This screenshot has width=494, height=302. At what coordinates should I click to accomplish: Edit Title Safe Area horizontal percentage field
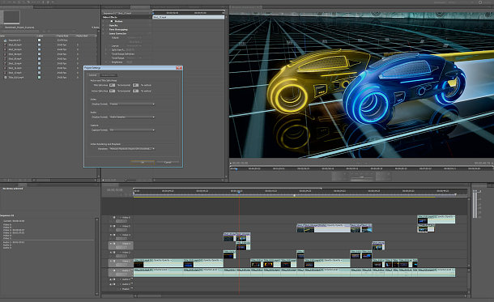click(x=112, y=85)
